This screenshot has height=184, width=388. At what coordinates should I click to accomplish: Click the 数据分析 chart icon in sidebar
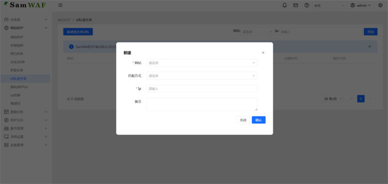[6, 112]
